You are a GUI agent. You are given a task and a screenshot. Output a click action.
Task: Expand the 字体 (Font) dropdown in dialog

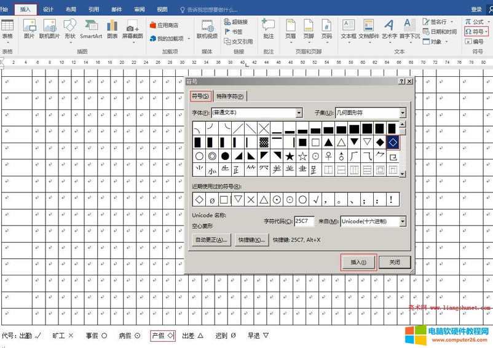coord(299,113)
